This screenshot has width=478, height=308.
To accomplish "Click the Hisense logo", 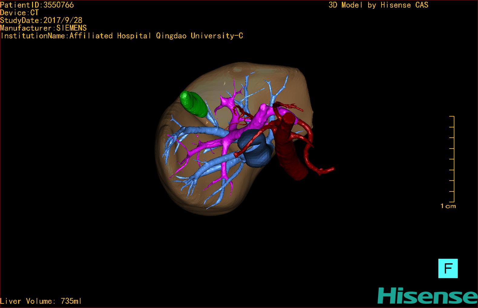I will click(x=427, y=296).
